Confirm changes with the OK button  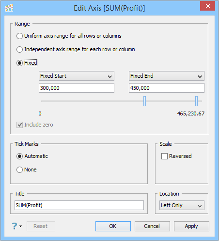[113, 226]
